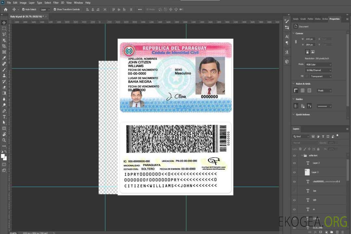Screen dimensions: 351x234
Task: Select the Rectangular Marquee tool
Action: point(4,28)
